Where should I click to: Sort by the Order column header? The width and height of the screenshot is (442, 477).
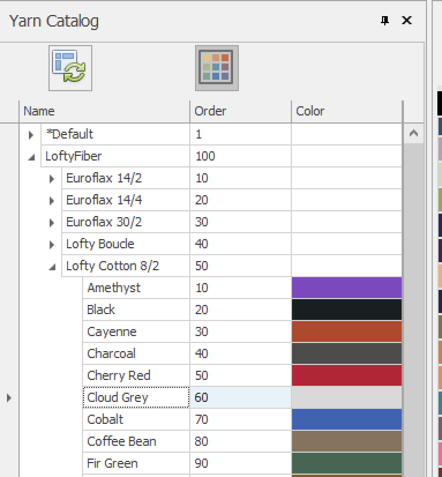239,111
